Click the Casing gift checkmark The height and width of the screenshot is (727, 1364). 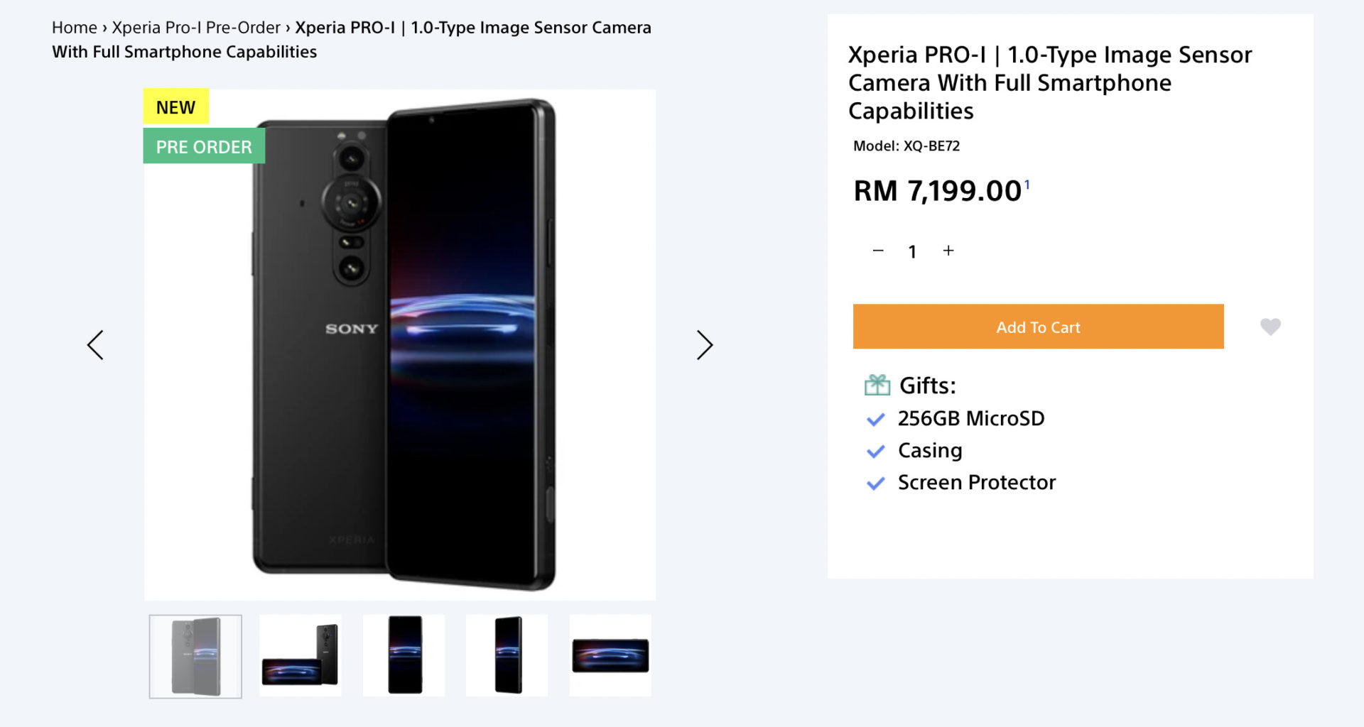[876, 452]
